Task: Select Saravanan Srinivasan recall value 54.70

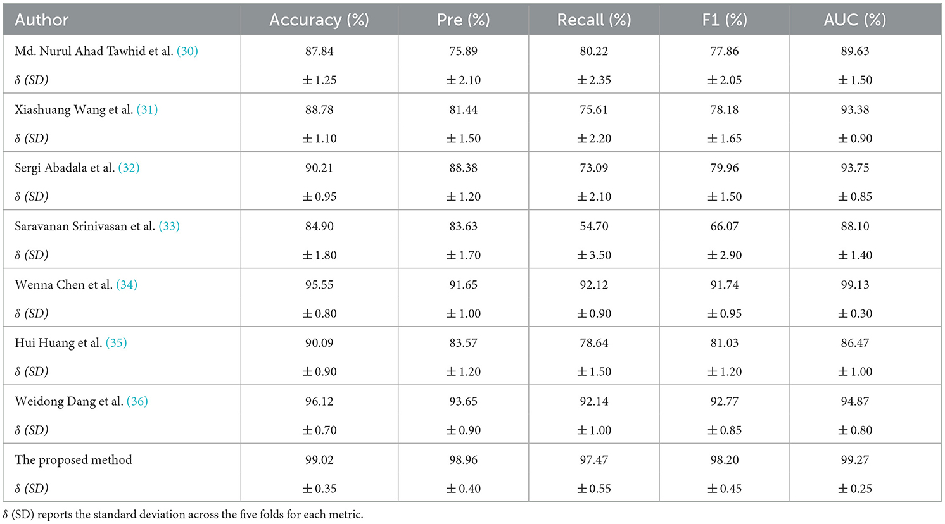Action: point(593,226)
